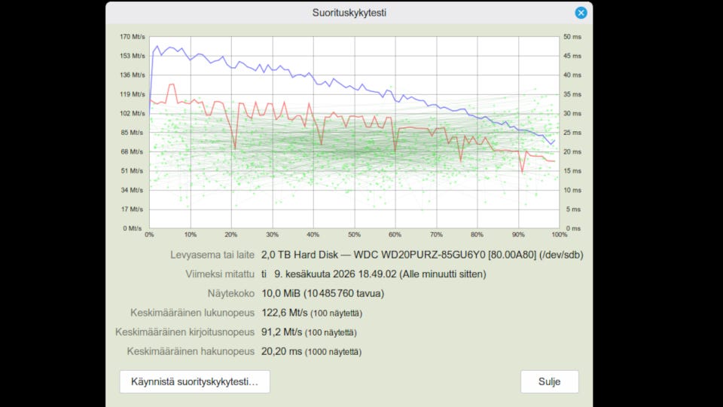Click the 50 ms label on the right axis
The image size is (723, 407).
pyautogui.click(x=574, y=36)
